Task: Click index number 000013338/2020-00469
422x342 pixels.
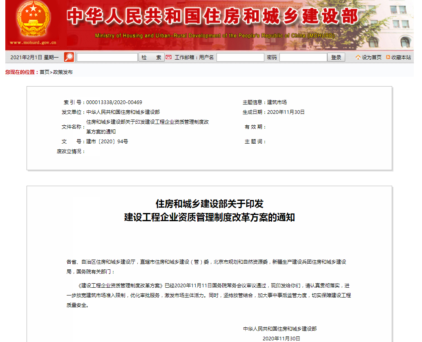Action: (x=114, y=102)
